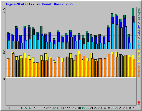The image size is (142, 111).
Task: Click the x-axis day label '2'
Action: point(13,108)
